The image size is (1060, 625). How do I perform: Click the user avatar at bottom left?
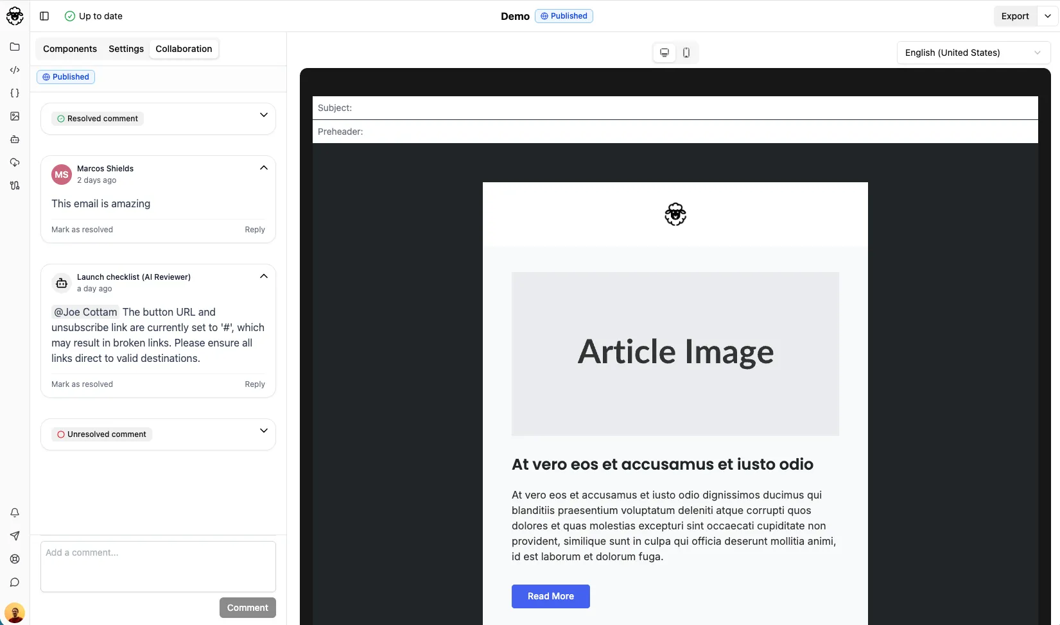click(14, 612)
